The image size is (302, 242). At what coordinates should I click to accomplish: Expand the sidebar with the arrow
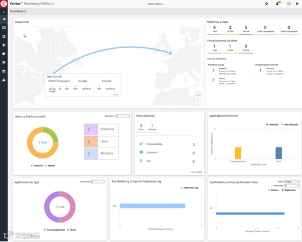point(4,12)
